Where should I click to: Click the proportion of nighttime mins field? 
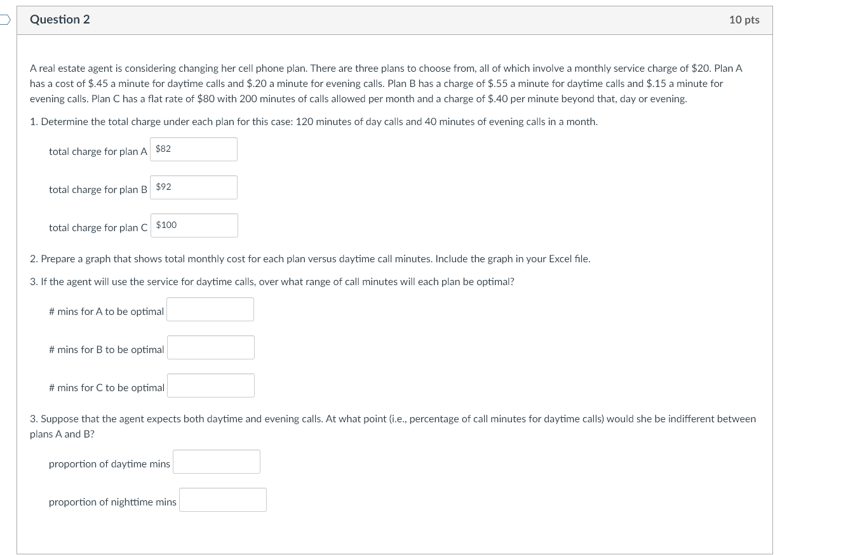pos(222,500)
